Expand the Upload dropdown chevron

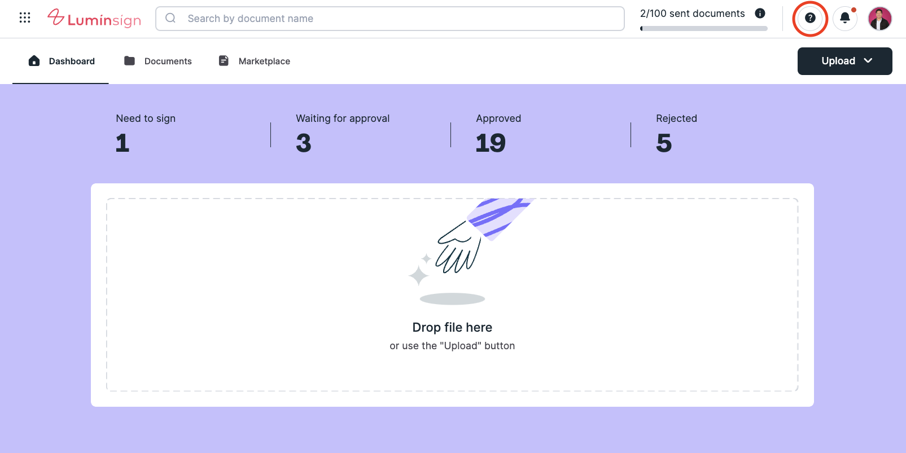click(x=868, y=61)
